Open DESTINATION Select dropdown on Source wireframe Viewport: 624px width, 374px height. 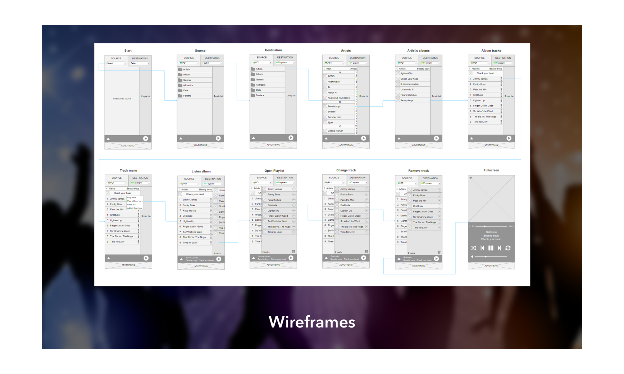(212, 63)
